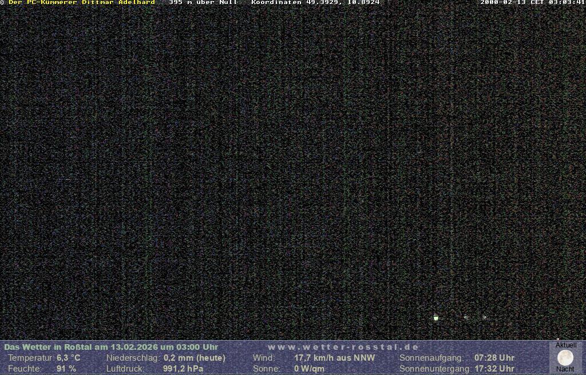Click the small red light near the bottom right
The height and width of the screenshot is (375, 586).
point(558,339)
